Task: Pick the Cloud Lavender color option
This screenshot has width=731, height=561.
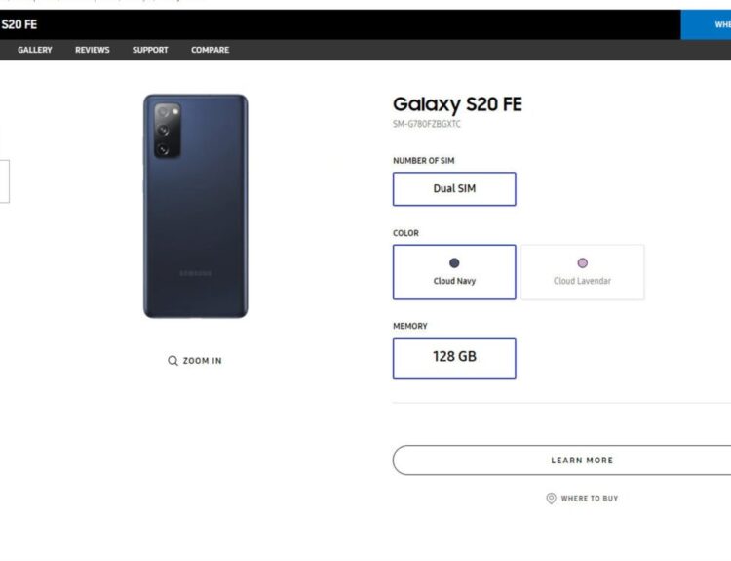Action: 583,272
